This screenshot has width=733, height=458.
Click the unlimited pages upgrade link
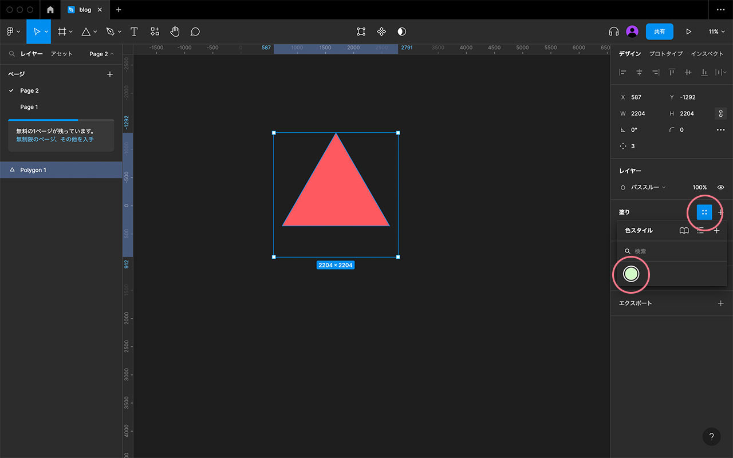pyautogui.click(x=55, y=139)
